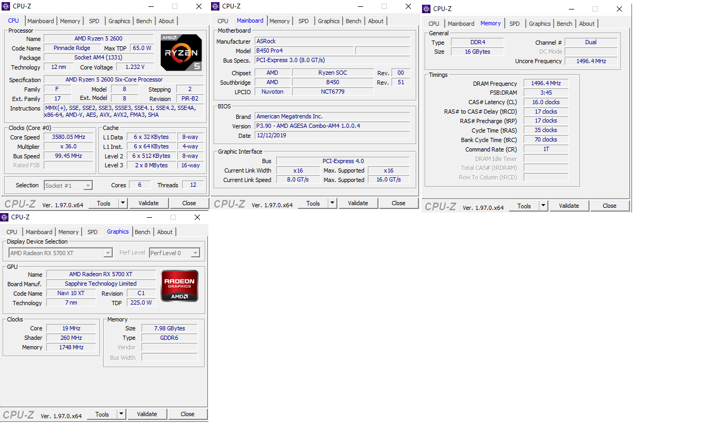Open the Tools dropdown arrow in the Mainboard window
This screenshot has width=722, height=444.
pos(333,203)
